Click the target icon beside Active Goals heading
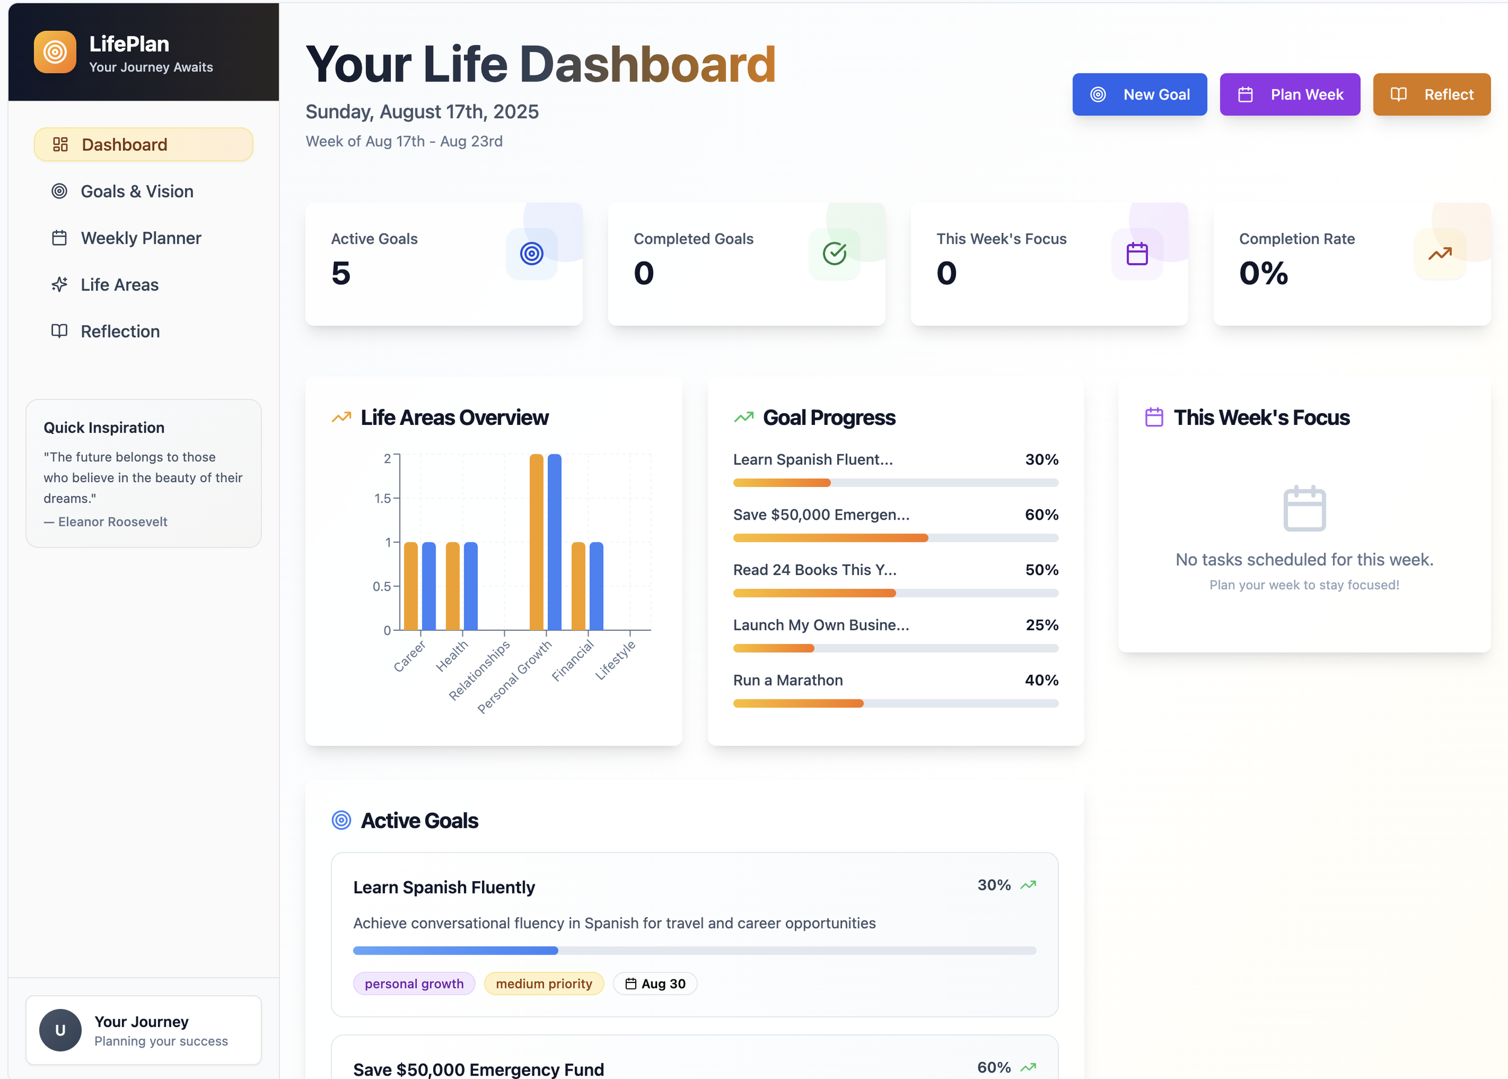The width and height of the screenshot is (1508, 1079). click(x=341, y=821)
